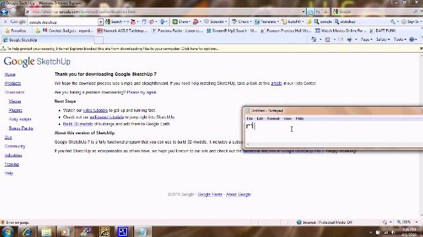
Task: Click the information bar about blocked download
Action: tap(209, 49)
